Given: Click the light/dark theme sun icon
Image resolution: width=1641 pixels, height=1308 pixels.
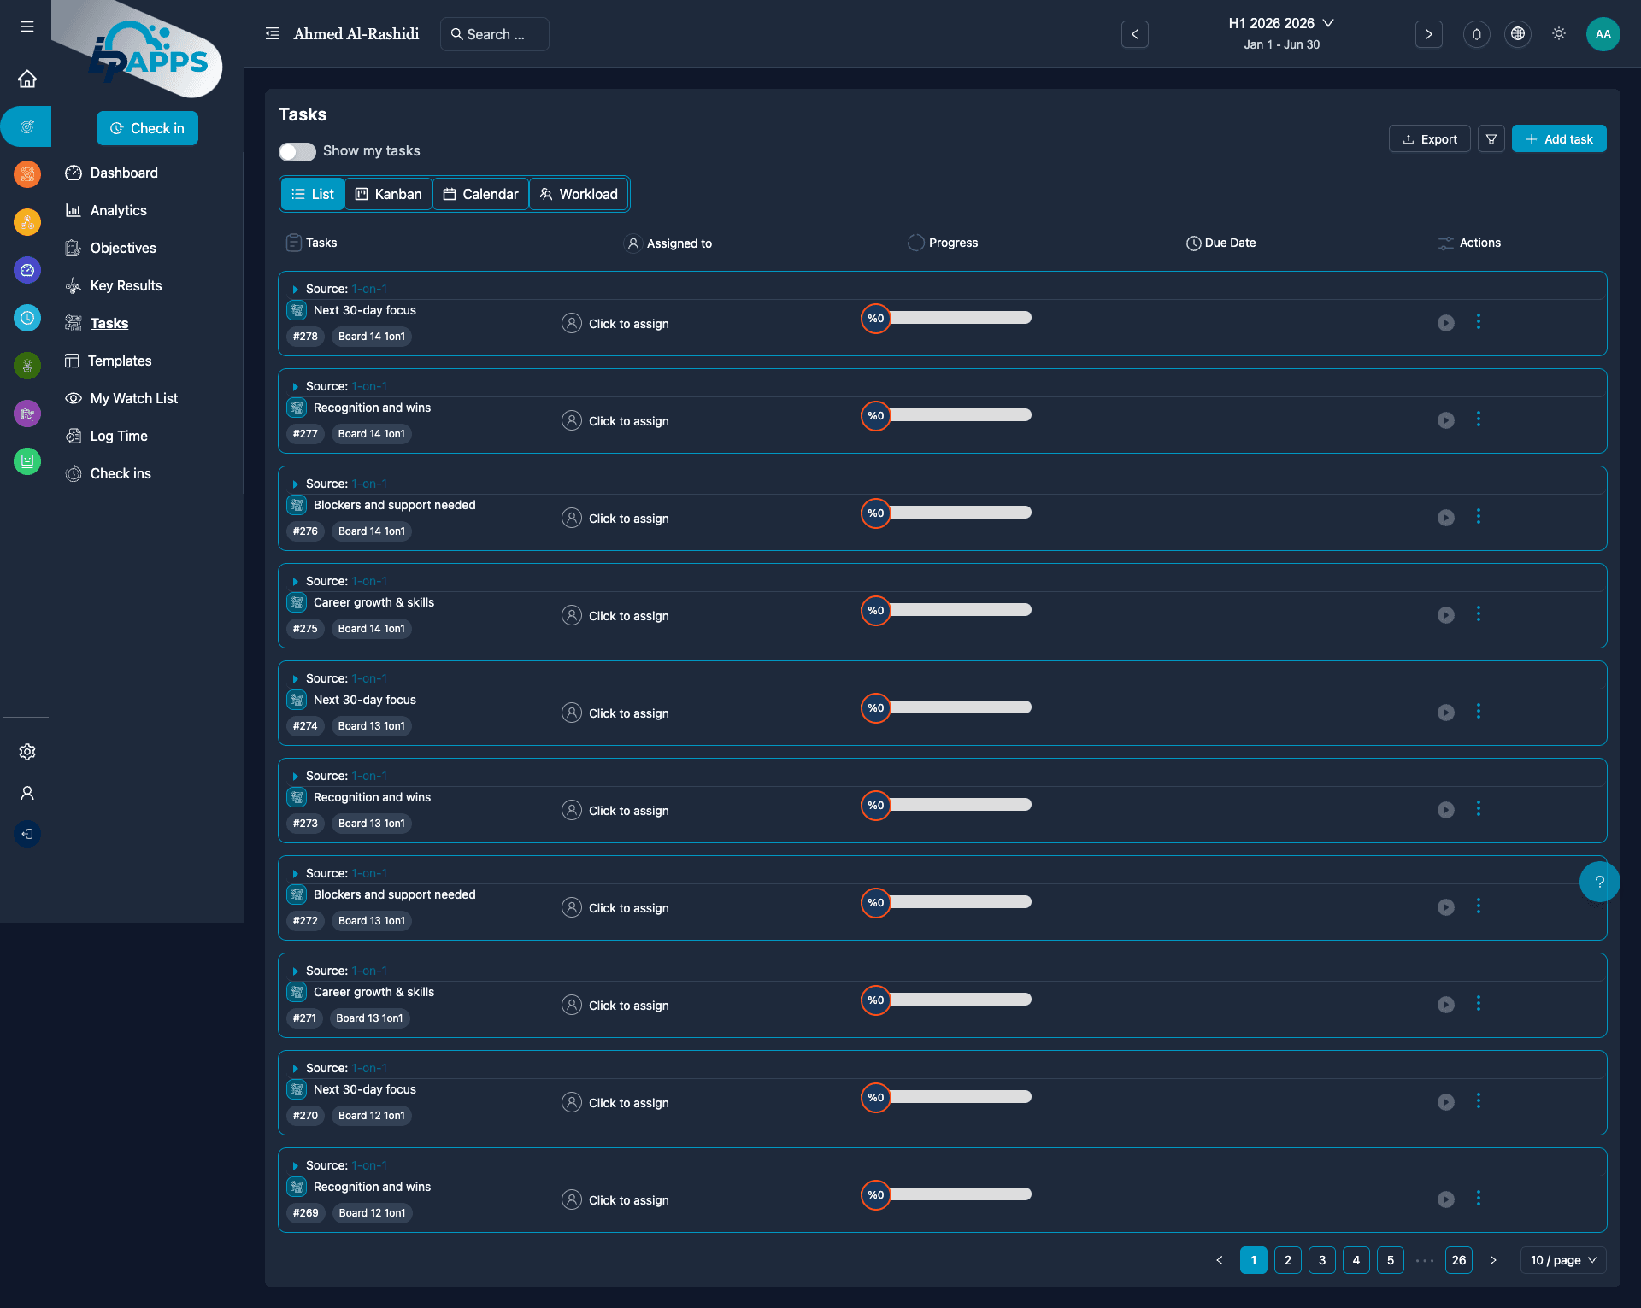Looking at the screenshot, I should click(1558, 34).
